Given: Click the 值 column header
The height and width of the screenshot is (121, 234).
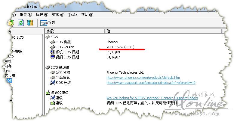Looking at the screenshot, I should pyautogui.click(x=163, y=31).
